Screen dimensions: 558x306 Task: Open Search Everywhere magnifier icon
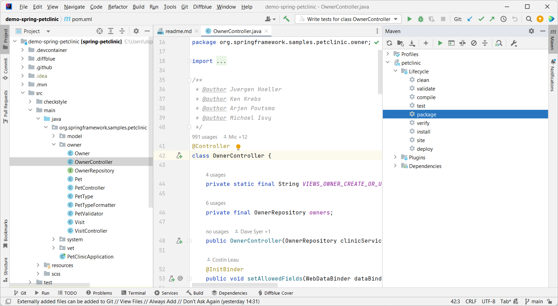coord(529,19)
